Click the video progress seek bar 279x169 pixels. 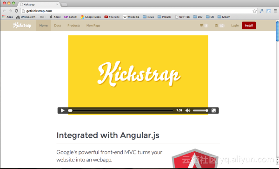(120, 111)
